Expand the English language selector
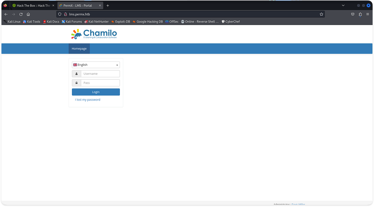 click(x=96, y=64)
